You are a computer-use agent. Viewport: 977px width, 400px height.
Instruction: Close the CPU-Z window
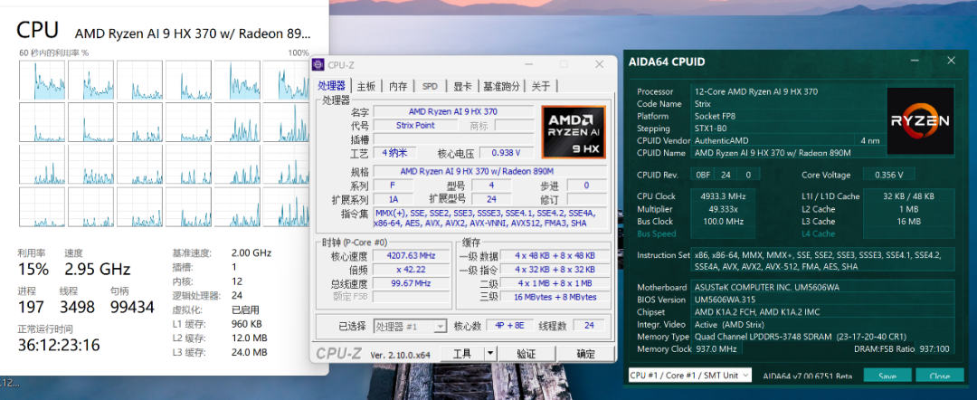[x=599, y=65]
